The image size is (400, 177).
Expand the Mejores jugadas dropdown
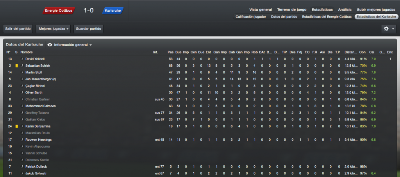[x=53, y=29]
